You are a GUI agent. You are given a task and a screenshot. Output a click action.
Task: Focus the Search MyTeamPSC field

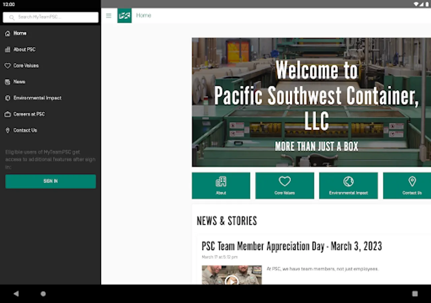click(x=51, y=17)
